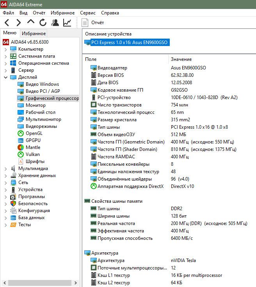Screen dimensions: 256x287
Task: Click the Мультимедиа speaker icon
Action: click(13, 168)
